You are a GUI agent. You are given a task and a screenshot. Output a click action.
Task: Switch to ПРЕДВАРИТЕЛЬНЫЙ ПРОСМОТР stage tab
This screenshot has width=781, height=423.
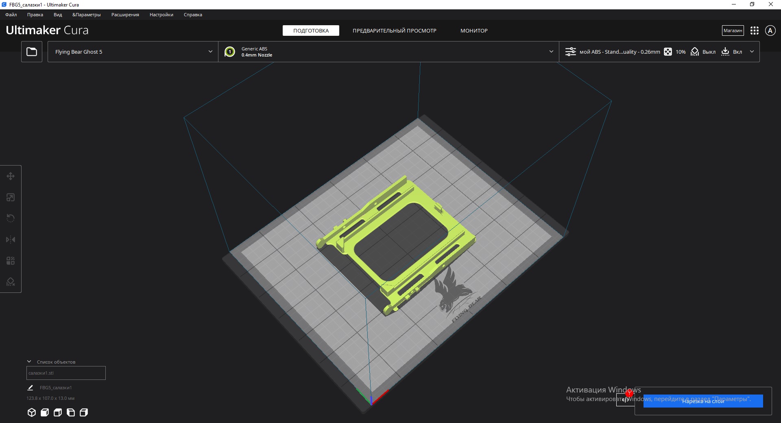(x=395, y=31)
